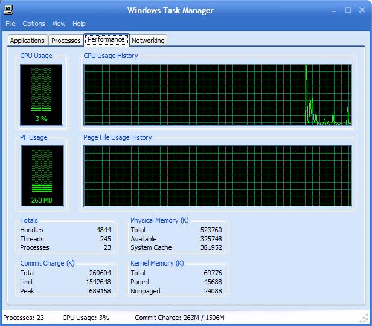Click the 'Available' label in Physical Memory
The height and width of the screenshot is (326, 372).
[x=144, y=239]
